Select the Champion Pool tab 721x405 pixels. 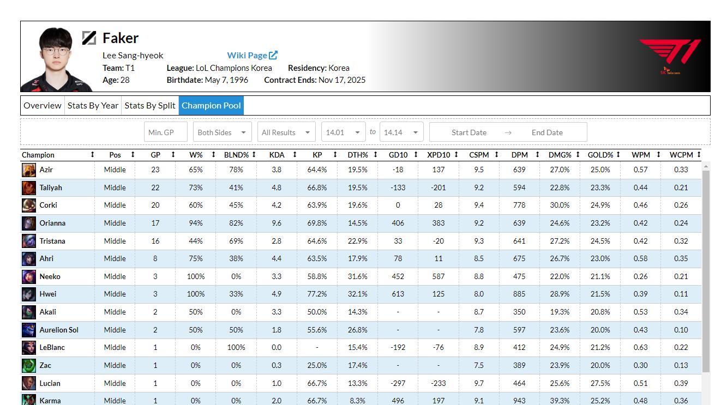pos(211,106)
